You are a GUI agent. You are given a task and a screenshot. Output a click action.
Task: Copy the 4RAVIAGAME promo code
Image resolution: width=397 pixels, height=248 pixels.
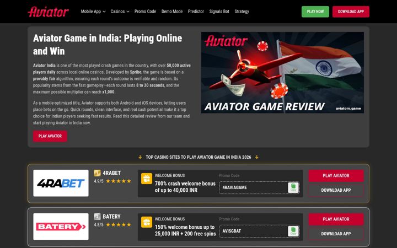(x=293, y=187)
